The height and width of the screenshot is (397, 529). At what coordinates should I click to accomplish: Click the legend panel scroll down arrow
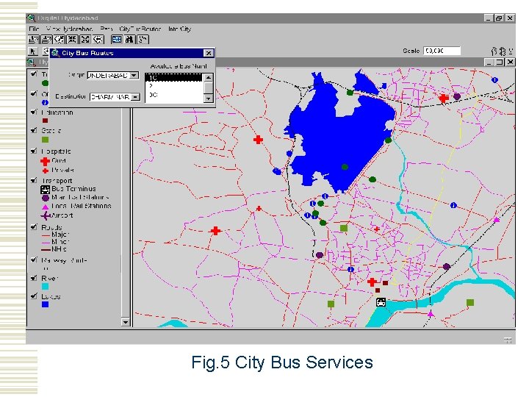pos(126,322)
